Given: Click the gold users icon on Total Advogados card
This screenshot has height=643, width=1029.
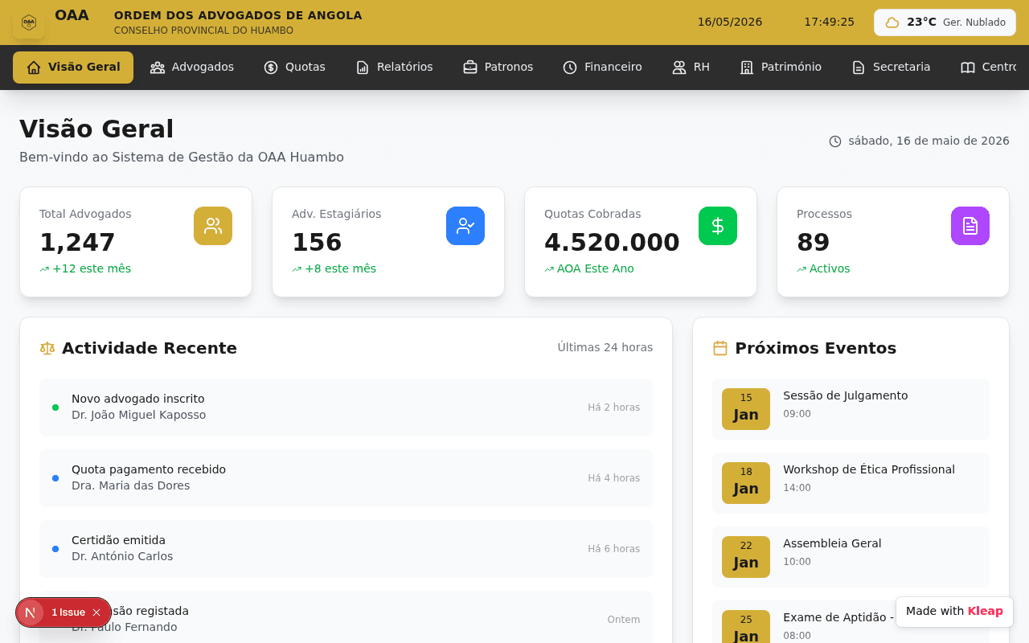Looking at the screenshot, I should [x=213, y=226].
